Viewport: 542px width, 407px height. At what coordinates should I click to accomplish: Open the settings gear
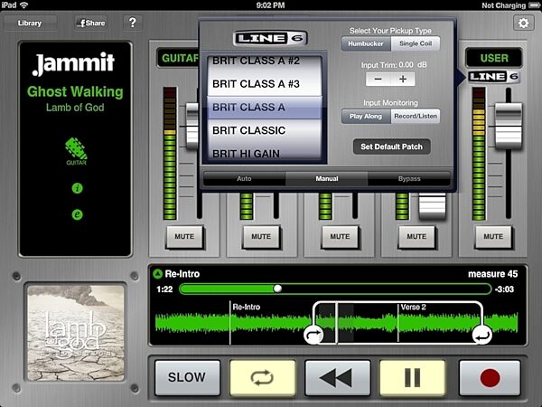[523, 24]
